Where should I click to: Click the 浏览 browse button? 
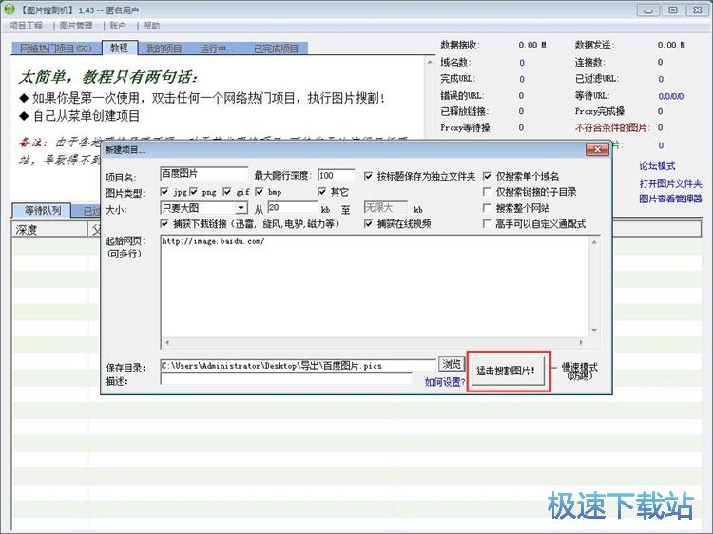coord(452,364)
